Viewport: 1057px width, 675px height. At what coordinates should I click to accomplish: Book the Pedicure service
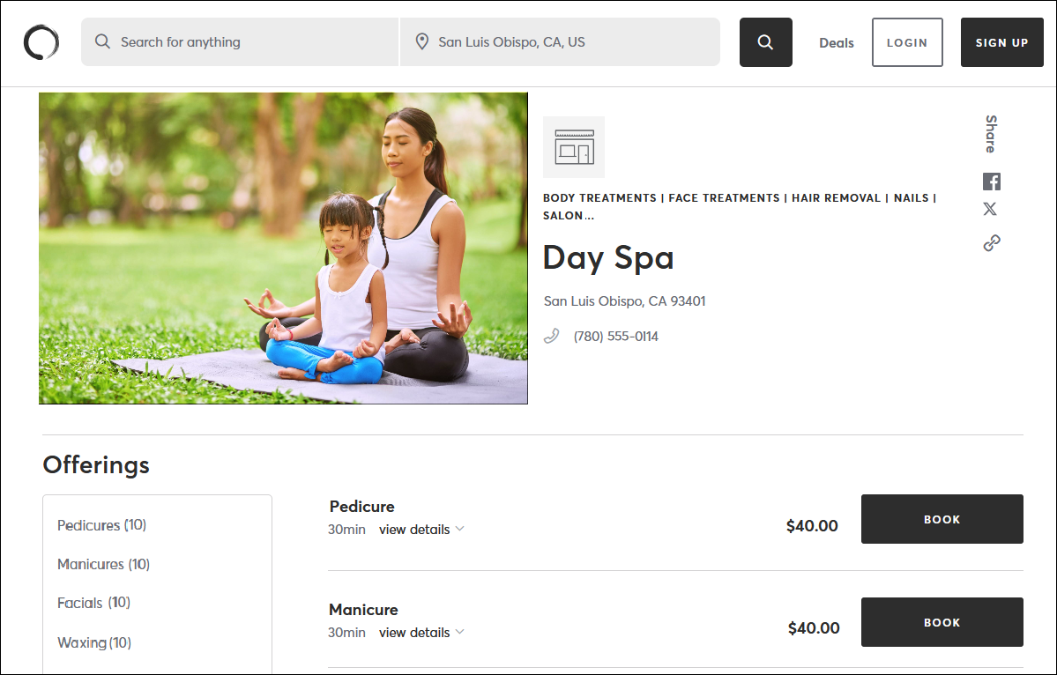click(942, 519)
